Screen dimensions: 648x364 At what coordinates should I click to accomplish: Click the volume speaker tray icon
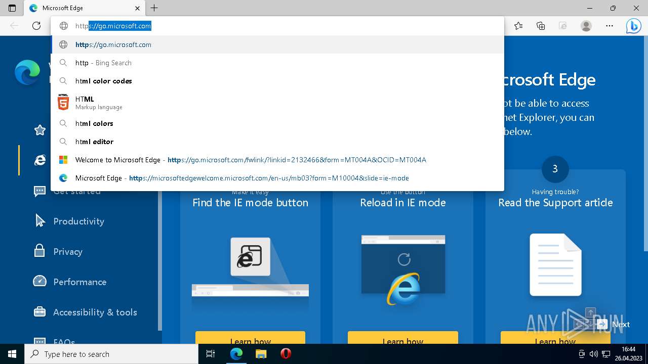tap(594, 354)
